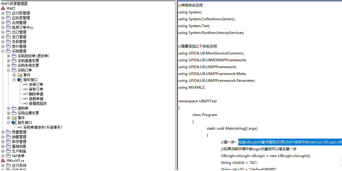
Task: Expand the 请购单 node
Action: coord(8,108)
